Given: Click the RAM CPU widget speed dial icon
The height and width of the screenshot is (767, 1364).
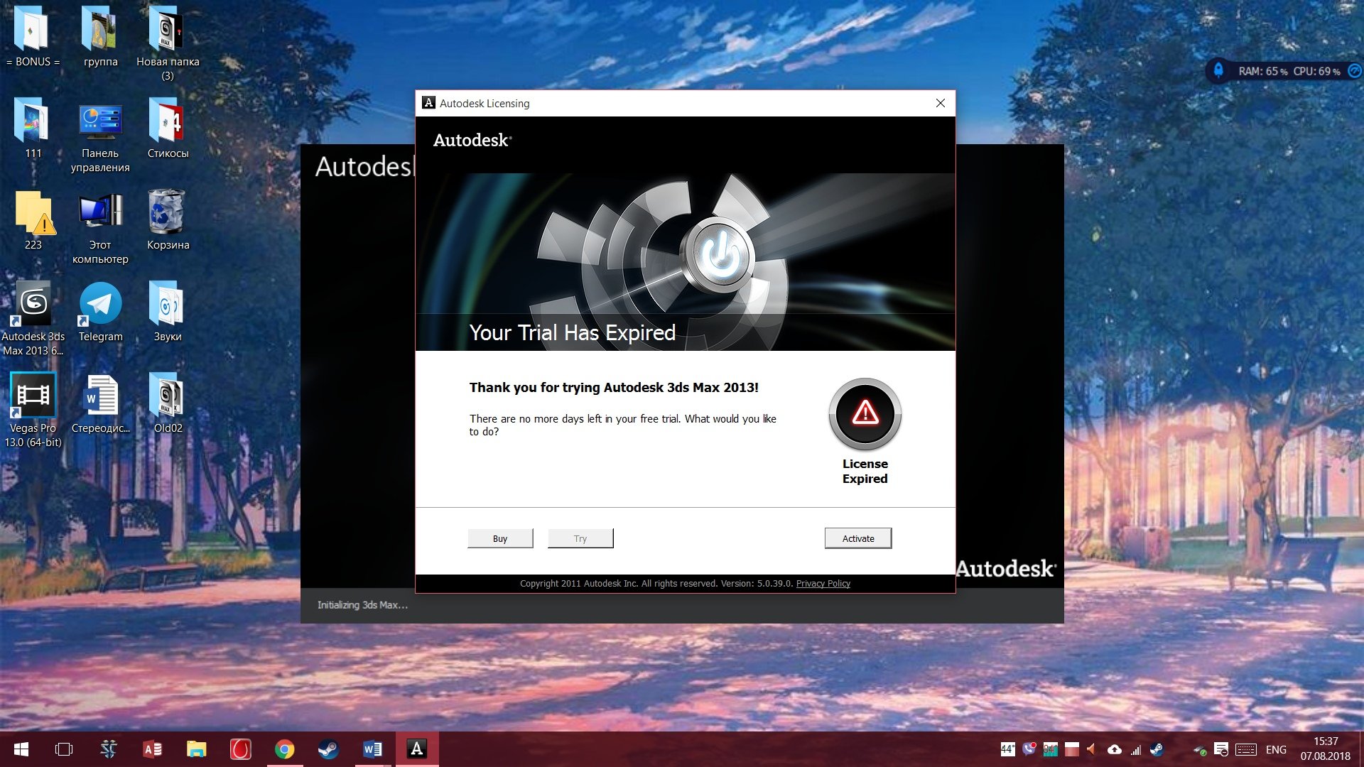Looking at the screenshot, I should click(1354, 70).
